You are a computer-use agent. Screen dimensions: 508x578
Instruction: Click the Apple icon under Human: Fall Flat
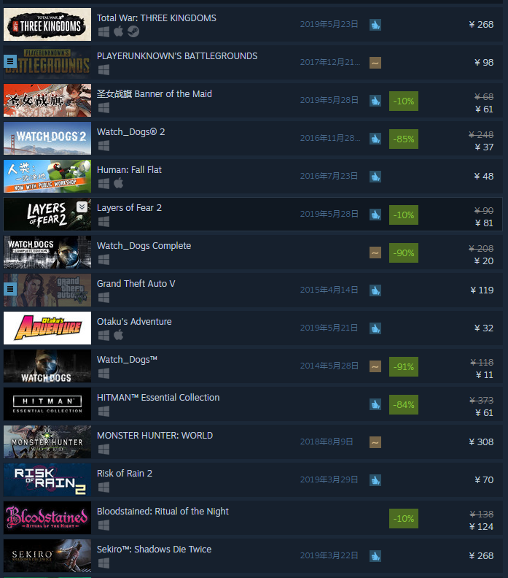(x=119, y=183)
